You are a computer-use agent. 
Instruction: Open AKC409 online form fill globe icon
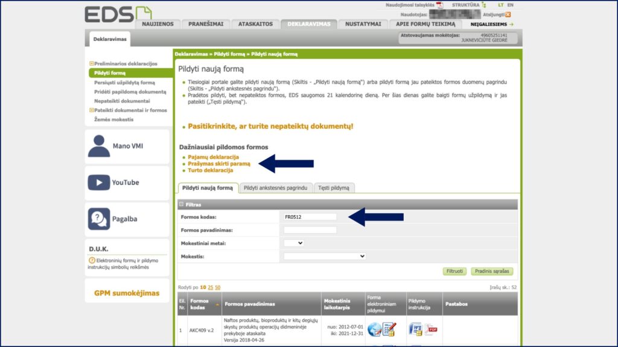pyautogui.click(x=374, y=329)
